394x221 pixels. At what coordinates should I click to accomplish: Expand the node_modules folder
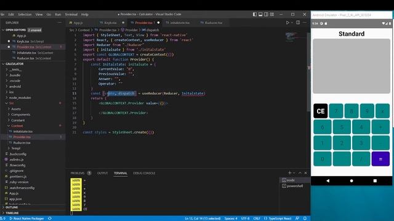20,98
